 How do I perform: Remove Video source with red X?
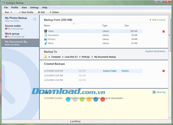(164, 31)
